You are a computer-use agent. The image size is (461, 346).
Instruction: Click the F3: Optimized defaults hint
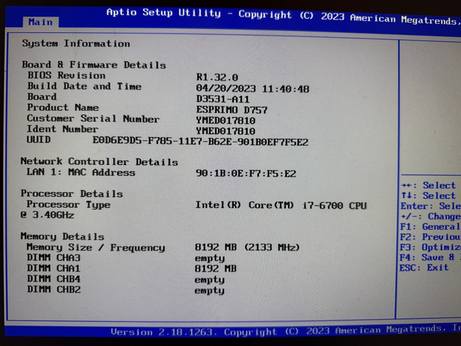point(430,247)
